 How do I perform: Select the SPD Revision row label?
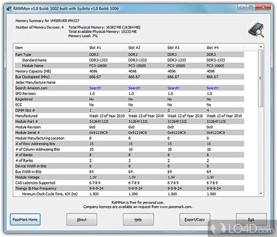(26, 93)
